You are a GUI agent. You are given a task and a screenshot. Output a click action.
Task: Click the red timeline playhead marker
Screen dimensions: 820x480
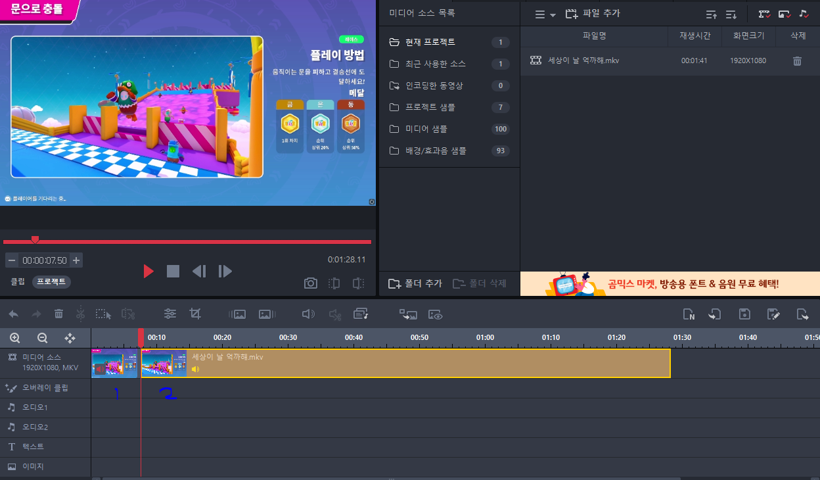click(141, 338)
